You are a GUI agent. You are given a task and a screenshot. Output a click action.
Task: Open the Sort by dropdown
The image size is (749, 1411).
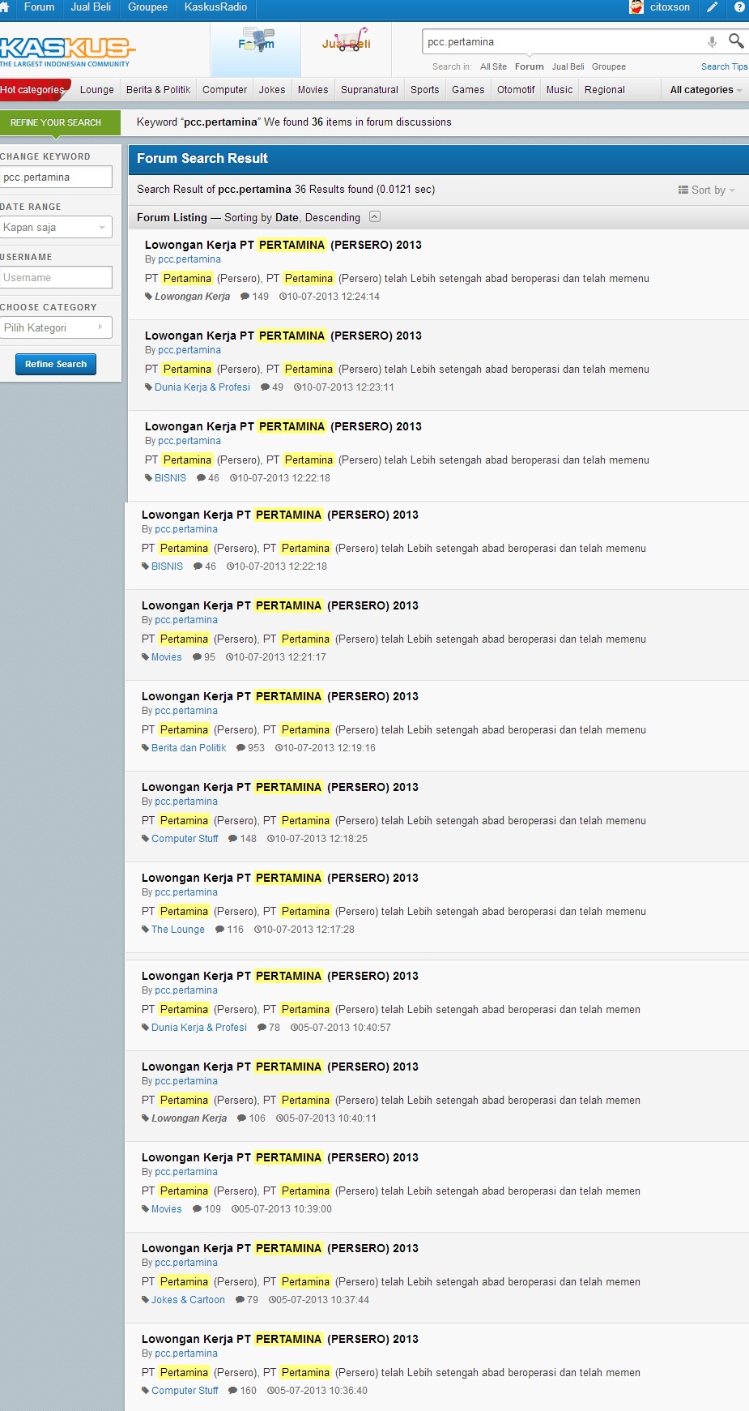(707, 190)
